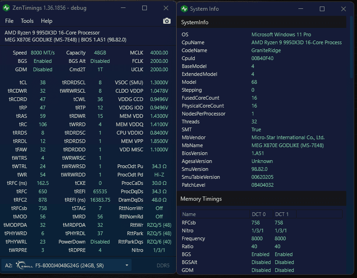Click the camera screenshot icon in ZenTimings
The height and width of the screenshot is (278, 357).
coord(166,21)
